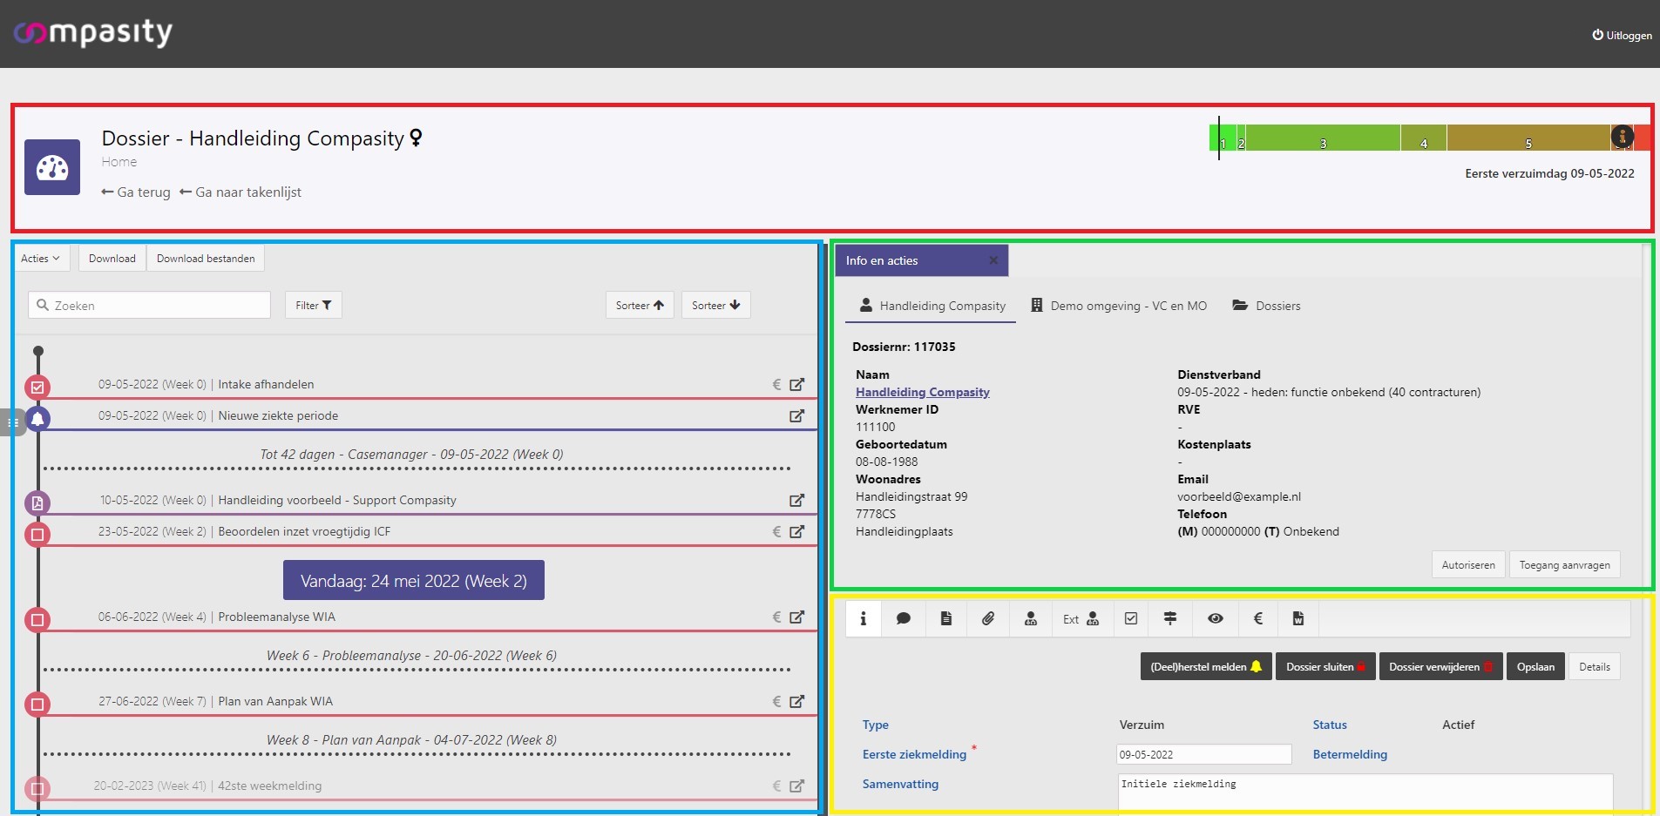Sort timeline ascending with Sorteer up arrow
The width and height of the screenshot is (1660, 816).
point(640,305)
